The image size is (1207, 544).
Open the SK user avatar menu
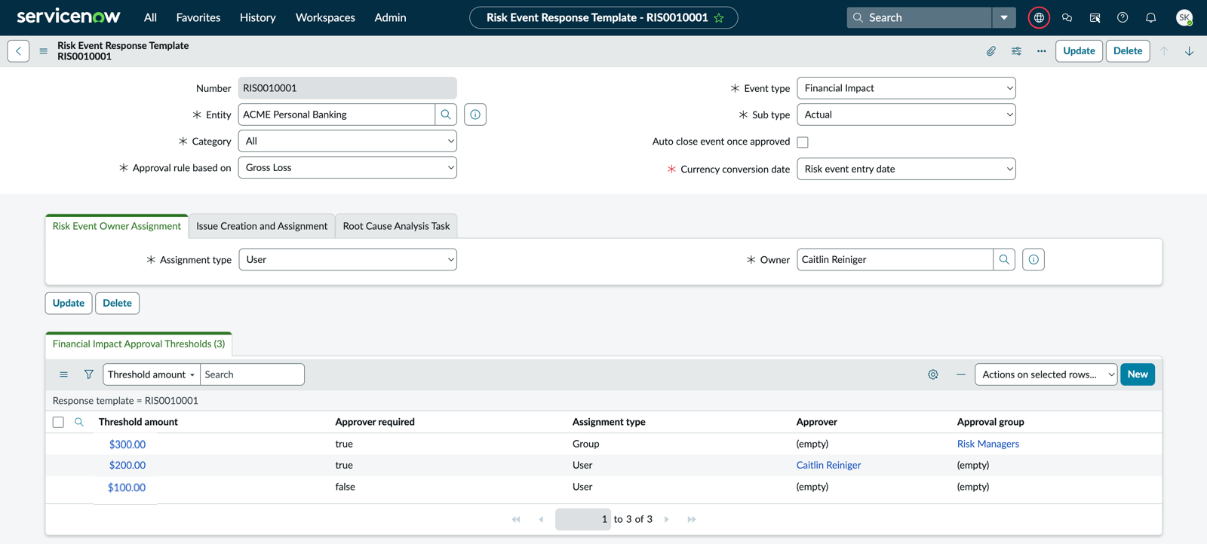[x=1184, y=17]
